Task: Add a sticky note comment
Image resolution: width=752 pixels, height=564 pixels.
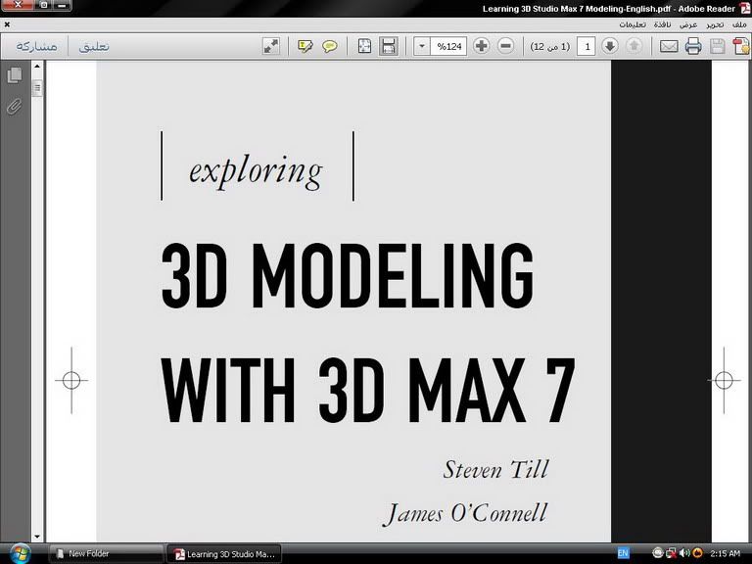Action: click(329, 46)
